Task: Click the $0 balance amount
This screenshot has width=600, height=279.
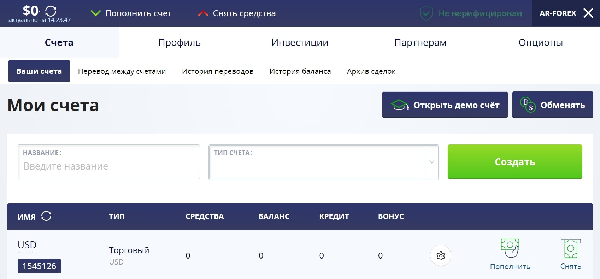Action: click(30, 11)
